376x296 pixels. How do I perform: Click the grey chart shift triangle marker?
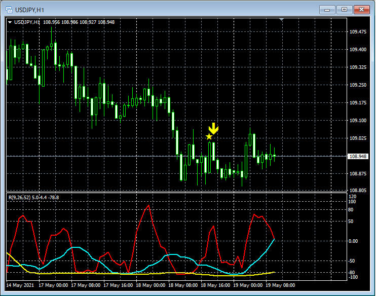click(x=282, y=19)
